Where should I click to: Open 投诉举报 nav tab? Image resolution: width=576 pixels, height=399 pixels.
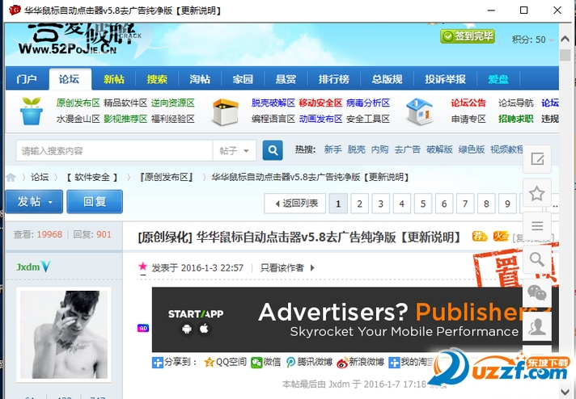[445, 79]
